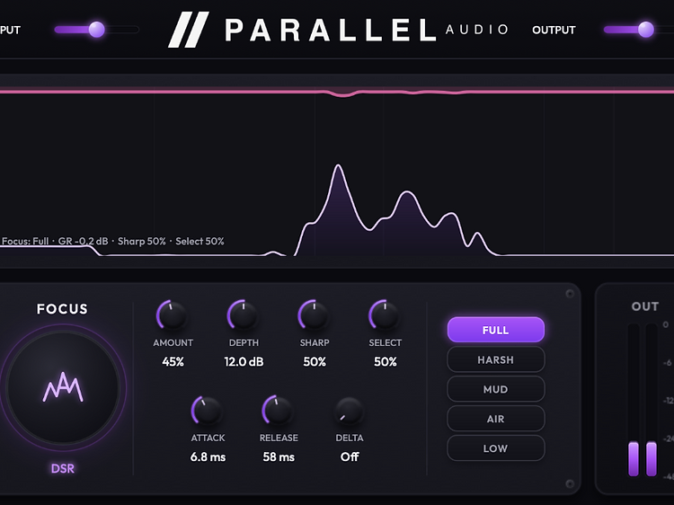The width and height of the screenshot is (674, 505).
Task: Click the DSR label under the focus button
Action: [63, 468]
